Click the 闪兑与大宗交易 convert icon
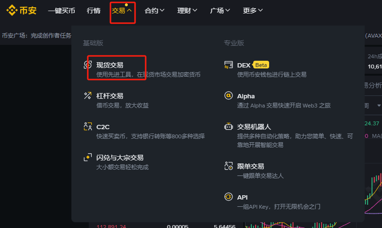The width and height of the screenshot is (382, 228). [88, 157]
